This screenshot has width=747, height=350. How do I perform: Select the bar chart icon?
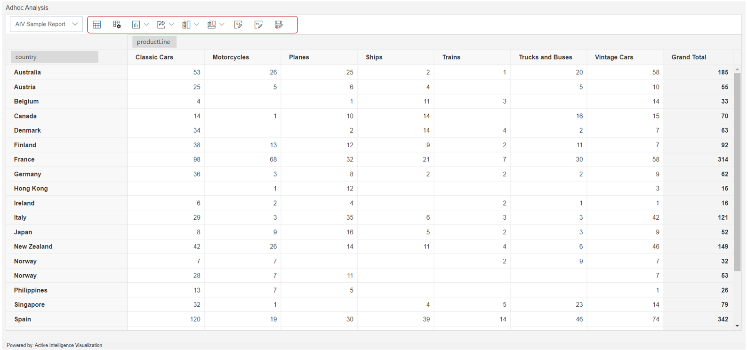pos(136,24)
